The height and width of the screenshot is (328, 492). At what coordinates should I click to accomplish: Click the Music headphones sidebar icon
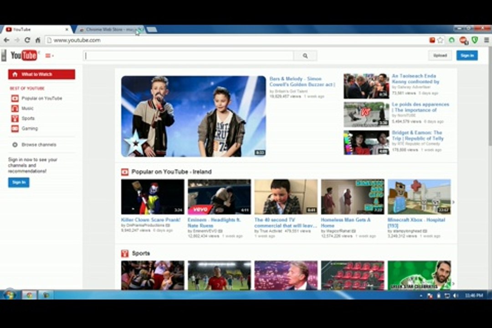tap(15, 108)
